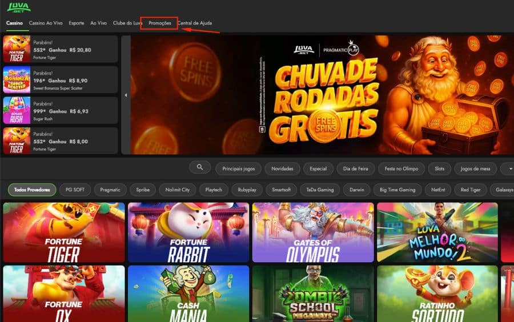This screenshot has width=514, height=322.
Task: Open Festa no Olimpo category
Action: (401, 168)
